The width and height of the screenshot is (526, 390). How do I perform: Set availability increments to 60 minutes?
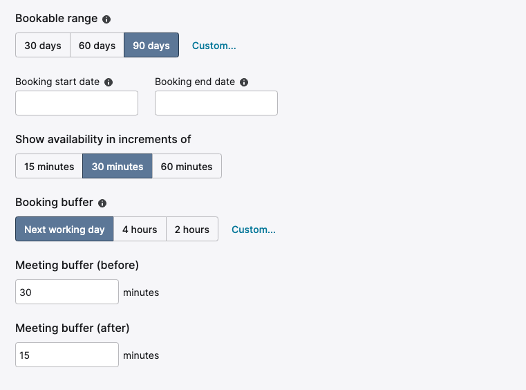187,167
